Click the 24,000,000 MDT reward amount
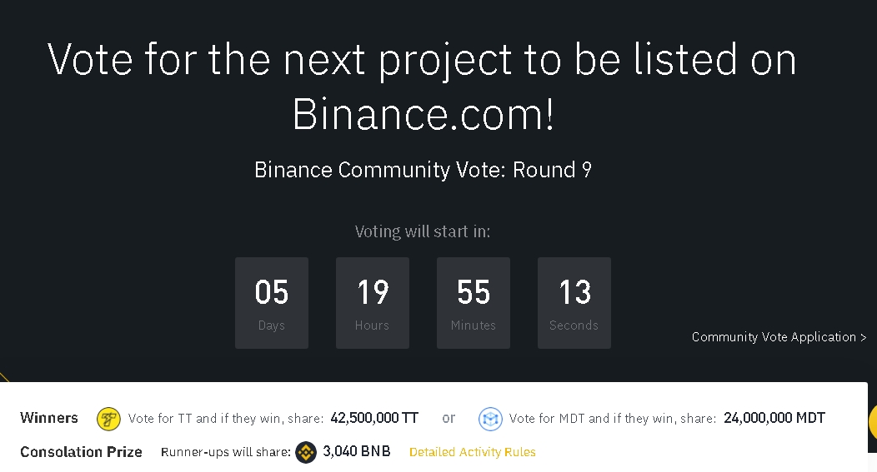 click(774, 418)
